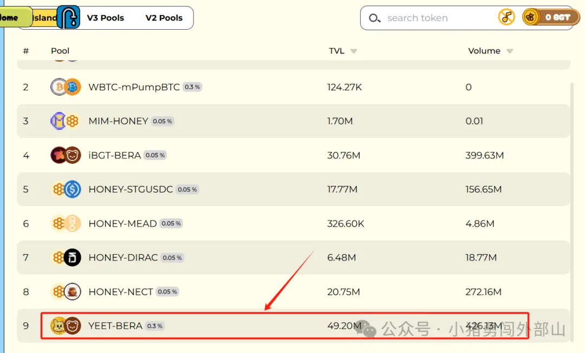Click the blue STGUSDC dollar icon
Image resolution: width=585 pixels, height=353 pixels.
(73, 189)
